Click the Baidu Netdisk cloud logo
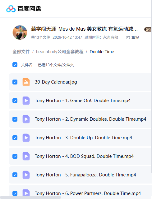 click(x=11, y=9)
